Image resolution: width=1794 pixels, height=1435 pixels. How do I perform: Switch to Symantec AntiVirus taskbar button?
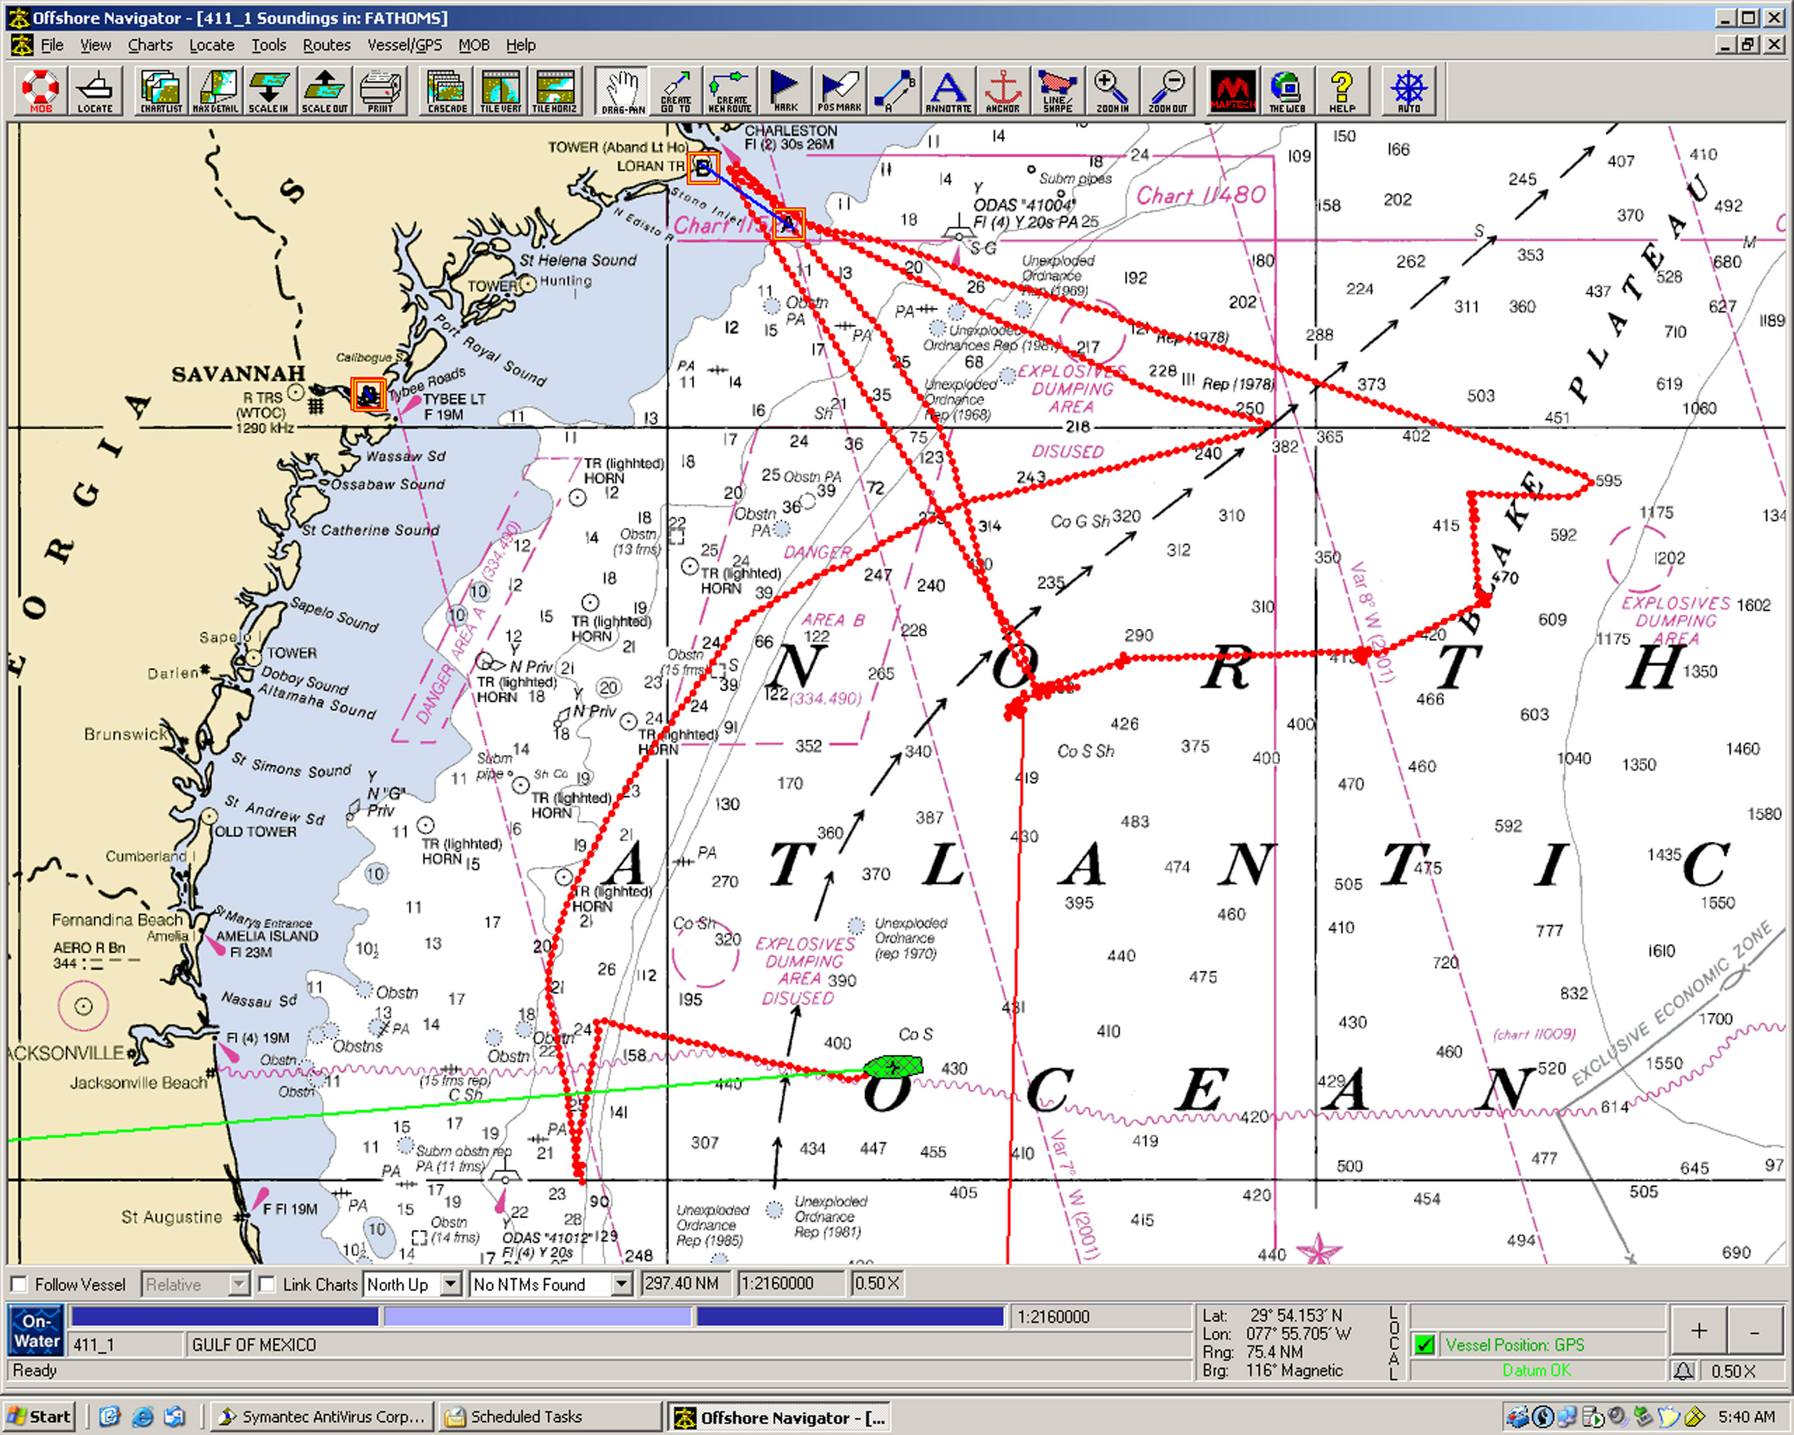tap(322, 1417)
